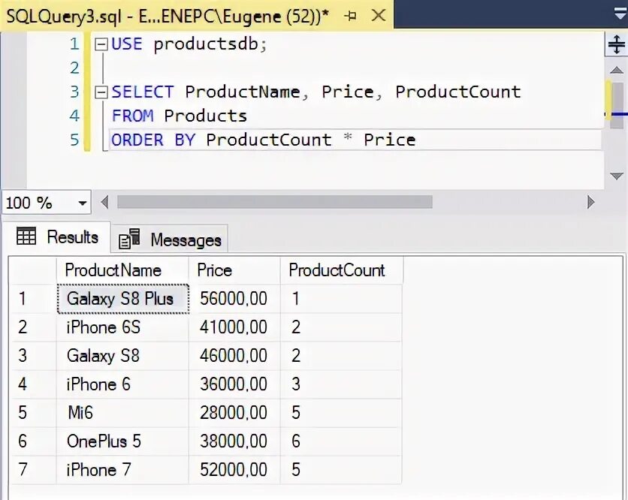628x500 pixels.
Task: Place cursor on the FROM Products line
Action: pyautogui.click(x=179, y=116)
